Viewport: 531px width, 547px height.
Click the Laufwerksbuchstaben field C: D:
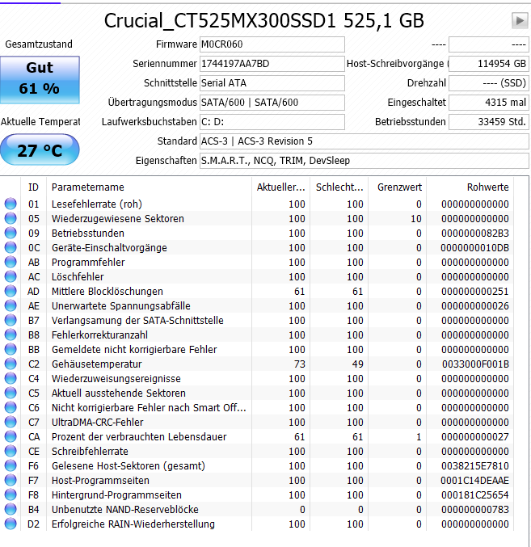click(272, 122)
